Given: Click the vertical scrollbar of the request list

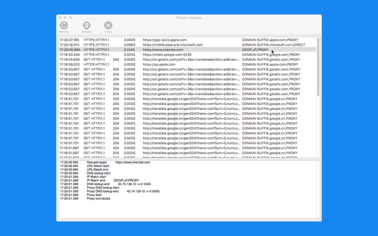Looking at the screenshot, I should pos(318,67).
